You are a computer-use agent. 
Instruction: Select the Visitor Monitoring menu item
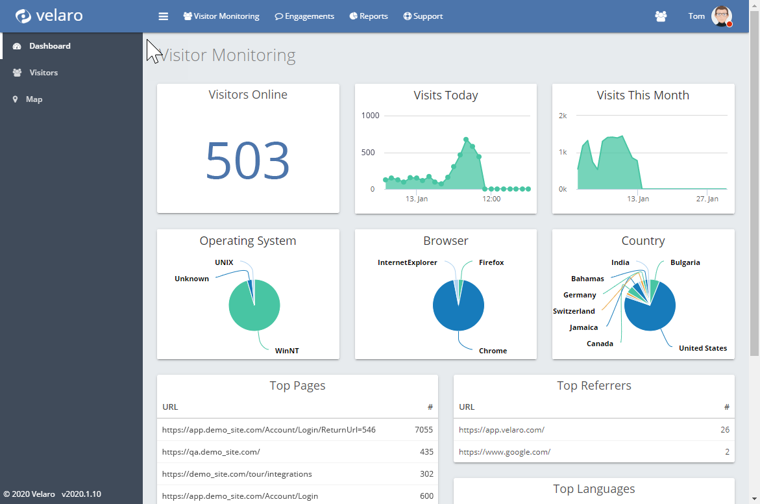pyautogui.click(x=221, y=16)
